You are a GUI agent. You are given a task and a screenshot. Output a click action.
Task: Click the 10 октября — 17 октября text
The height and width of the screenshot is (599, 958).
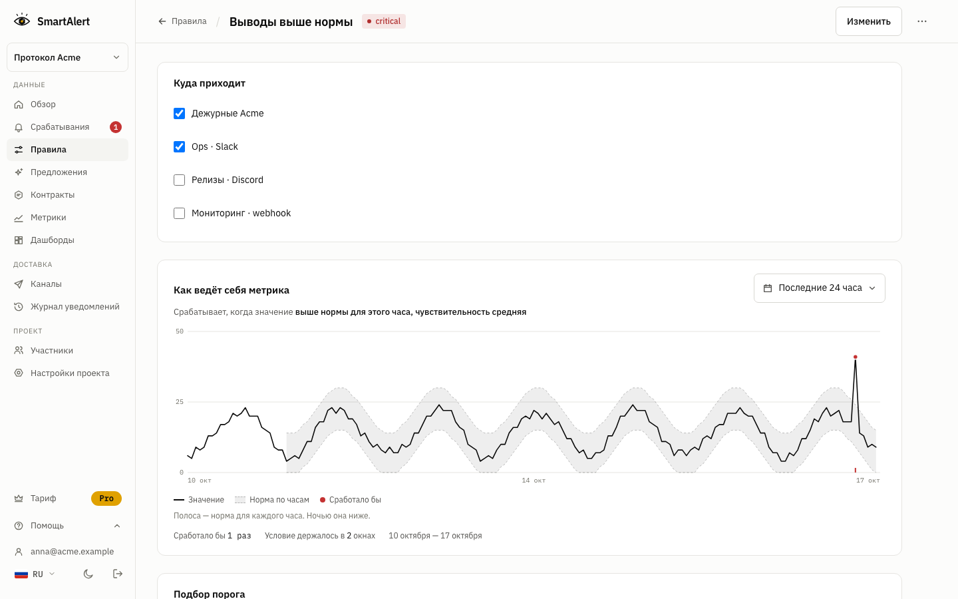tap(435, 536)
